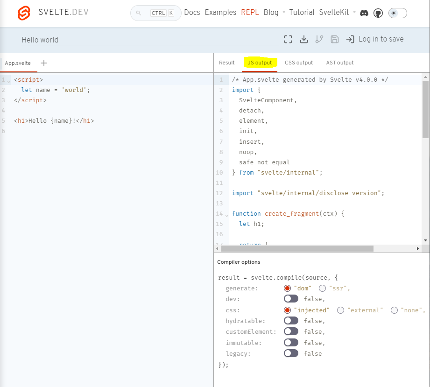430x387 pixels.
Task: Enter fullscreen editor mode icon
Action: (x=288, y=39)
